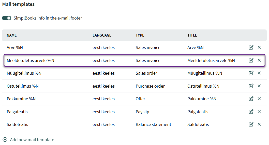Edit the Pakkumine %N offer template
The width and height of the screenshot is (269, 145).
pyautogui.click(x=251, y=99)
